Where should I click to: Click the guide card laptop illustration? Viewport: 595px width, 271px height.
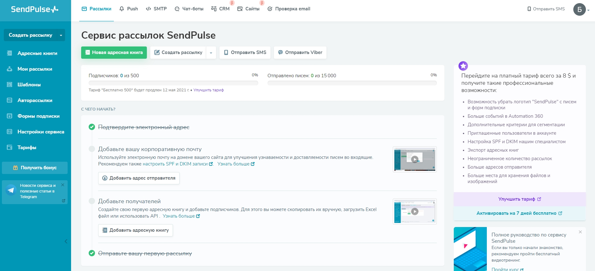click(470, 249)
